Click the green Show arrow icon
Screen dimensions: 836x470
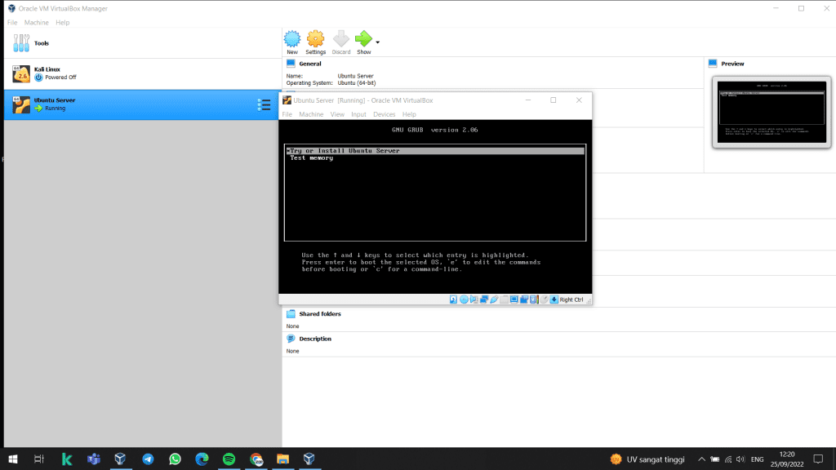pyautogui.click(x=363, y=38)
